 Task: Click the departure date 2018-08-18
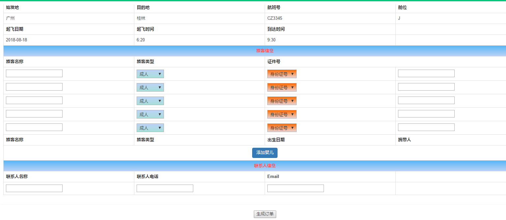[x=16, y=40]
